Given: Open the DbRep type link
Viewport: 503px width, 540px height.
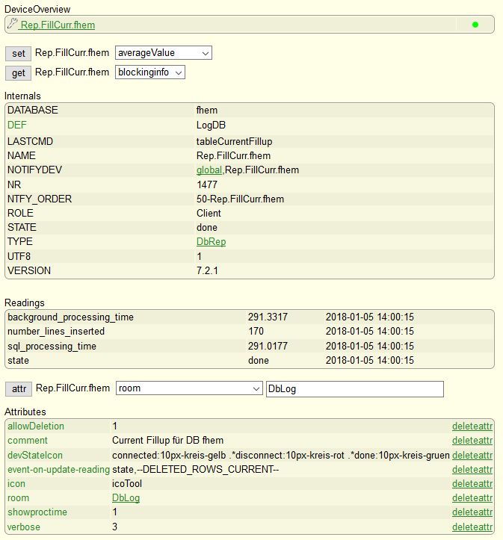Looking at the screenshot, I should coord(212,242).
